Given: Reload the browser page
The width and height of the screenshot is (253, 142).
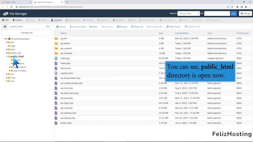Looking at the screenshot, I should [11, 7].
